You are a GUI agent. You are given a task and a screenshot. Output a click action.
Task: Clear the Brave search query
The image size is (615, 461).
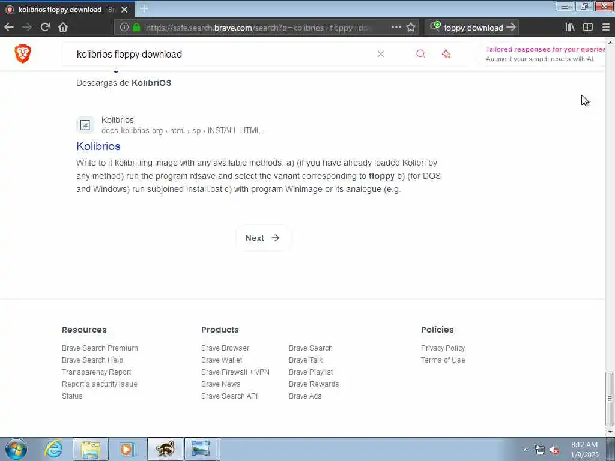(380, 54)
